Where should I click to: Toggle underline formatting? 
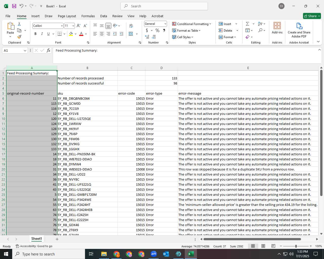pos(48,34)
